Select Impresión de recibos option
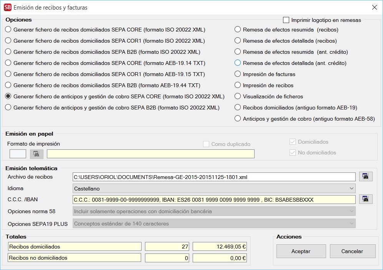Viewport: 383px width, 270px height. tap(238, 85)
